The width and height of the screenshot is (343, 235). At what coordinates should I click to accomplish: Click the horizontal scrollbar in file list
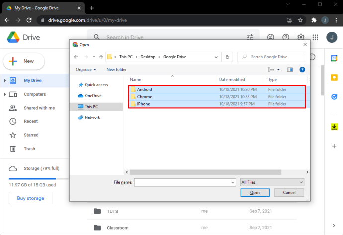pyautogui.click(x=206, y=172)
